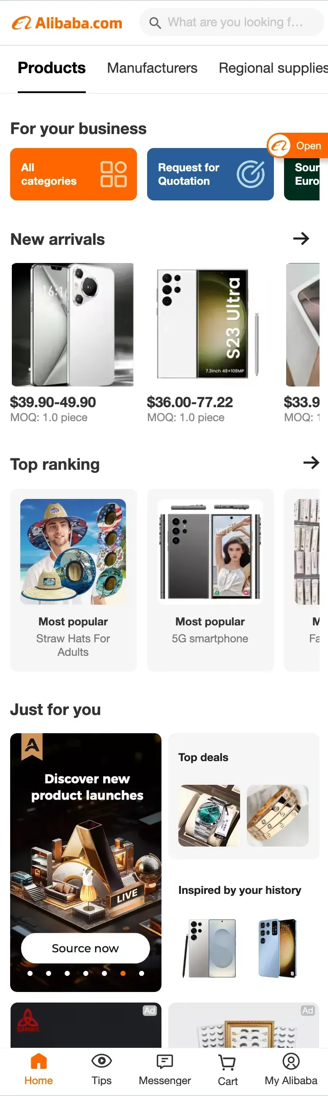The width and height of the screenshot is (328, 1096).
Task: Open All categories tile
Action: coord(74,174)
